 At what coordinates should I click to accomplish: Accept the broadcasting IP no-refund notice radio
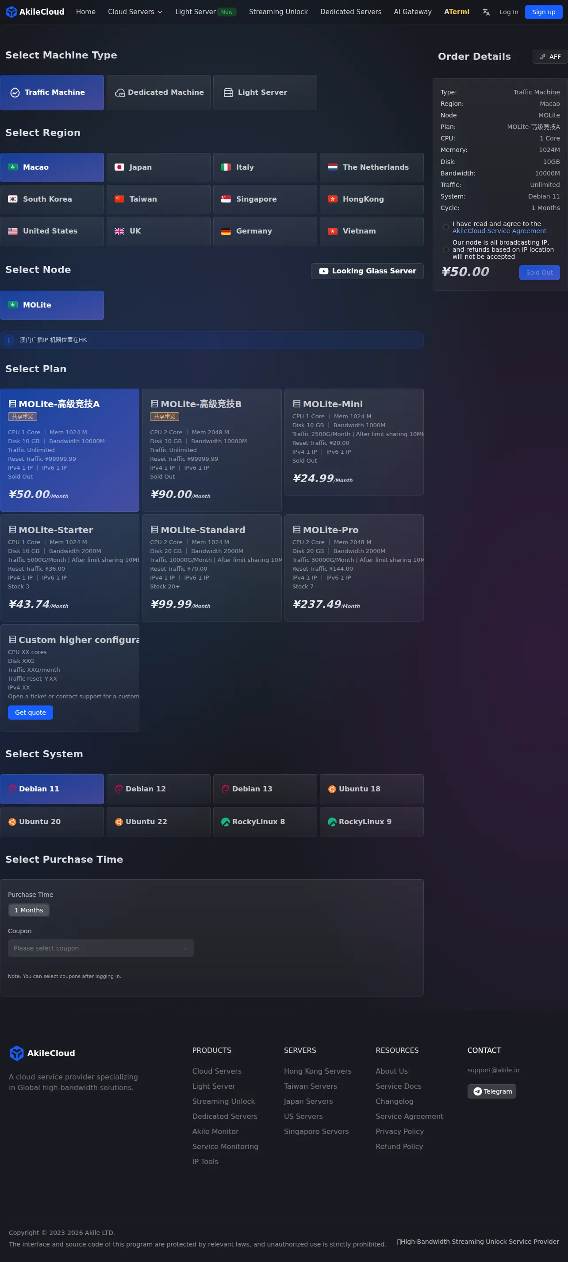tap(446, 250)
